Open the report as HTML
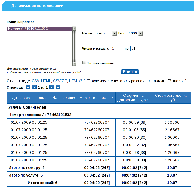Image resolution: width=194 pixels, height=188 pixels. point(46,81)
